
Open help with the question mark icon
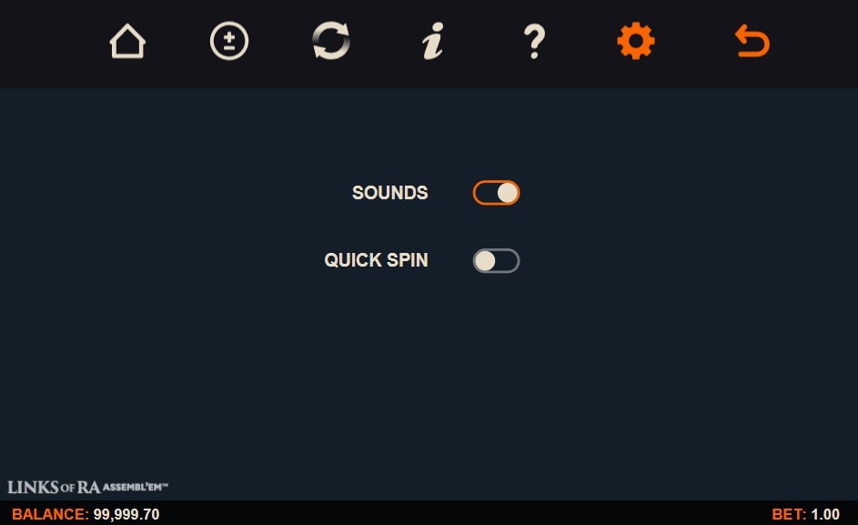click(534, 42)
